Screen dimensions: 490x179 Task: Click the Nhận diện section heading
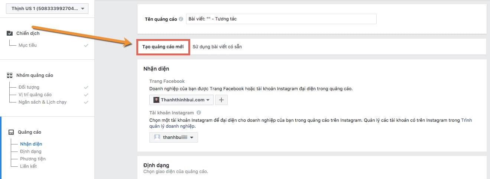pos(156,69)
